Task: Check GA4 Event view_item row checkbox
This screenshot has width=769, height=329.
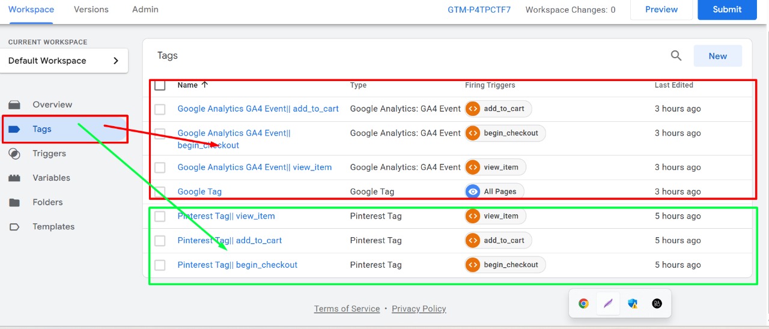Action: click(x=160, y=168)
